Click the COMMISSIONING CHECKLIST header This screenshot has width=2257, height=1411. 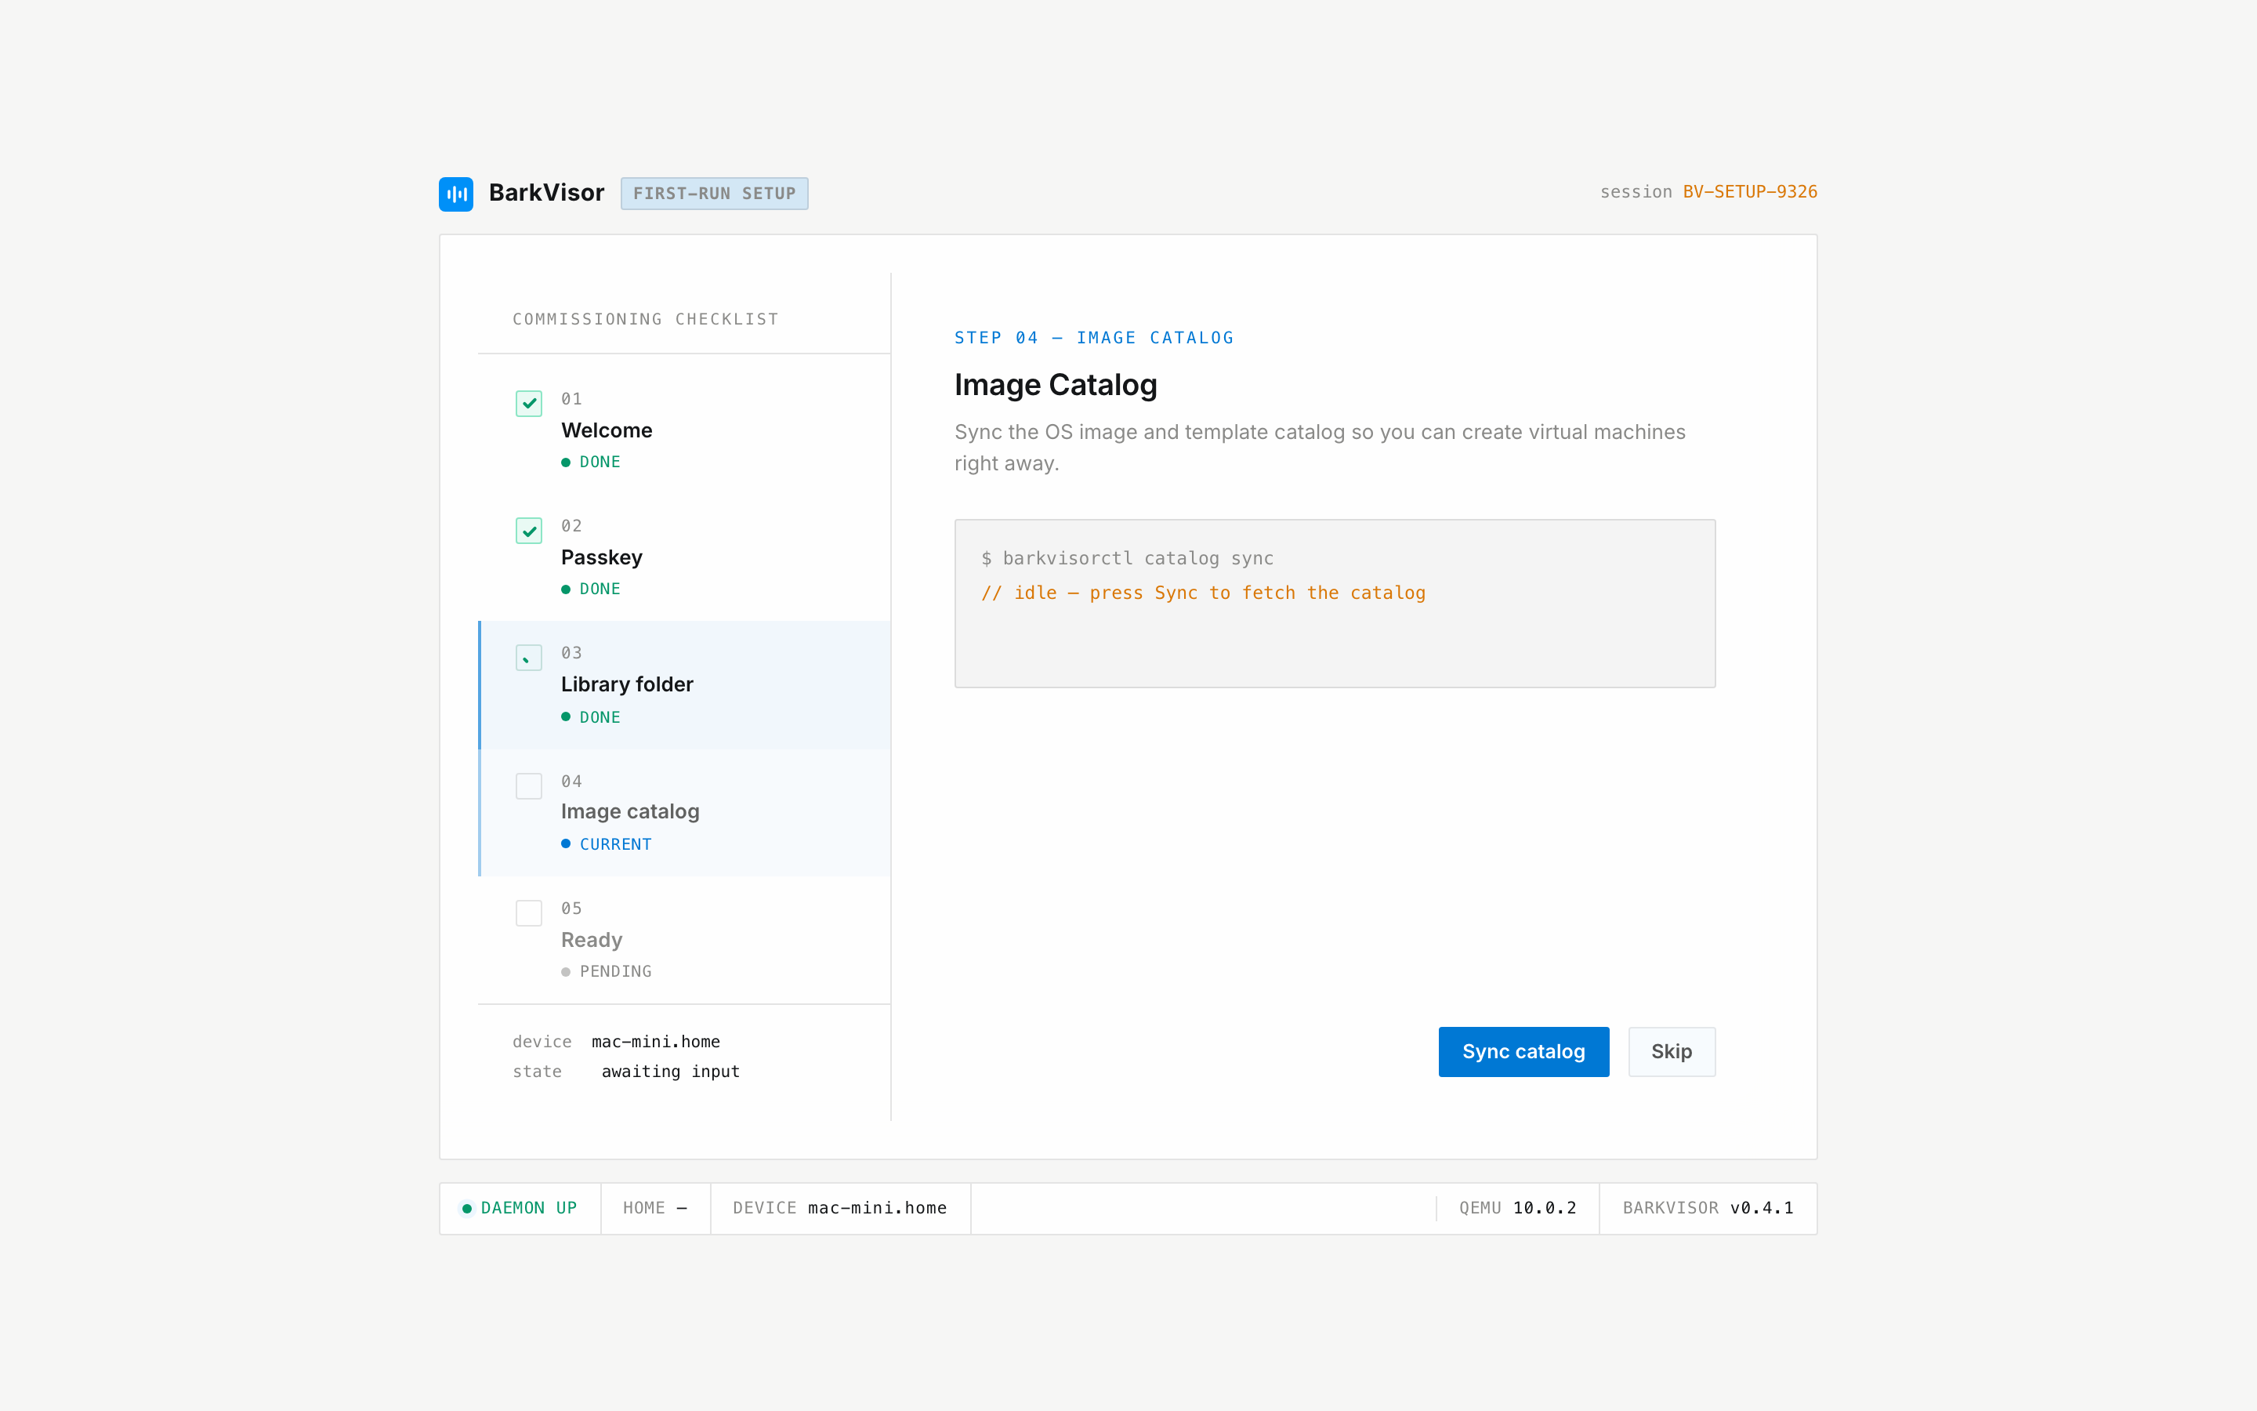coord(646,319)
